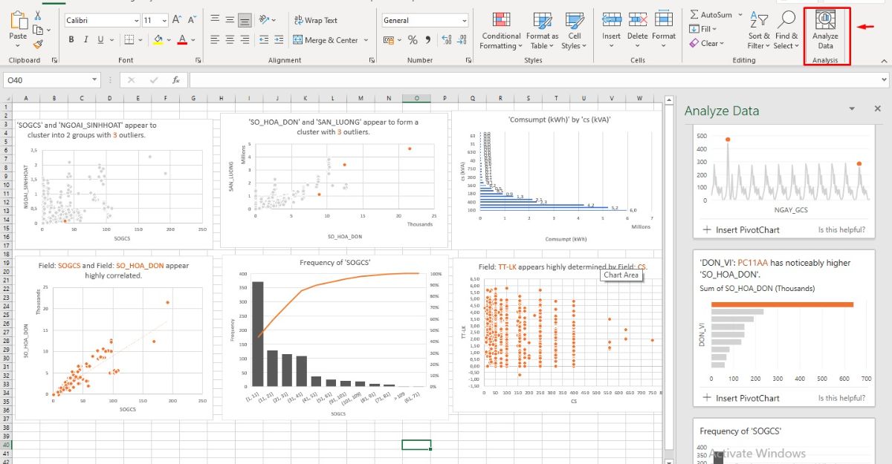Insert PivotChart for NGAY_GCS chart
Image resolution: width=892 pixels, height=464 pixels.
[x=740, y=229]
